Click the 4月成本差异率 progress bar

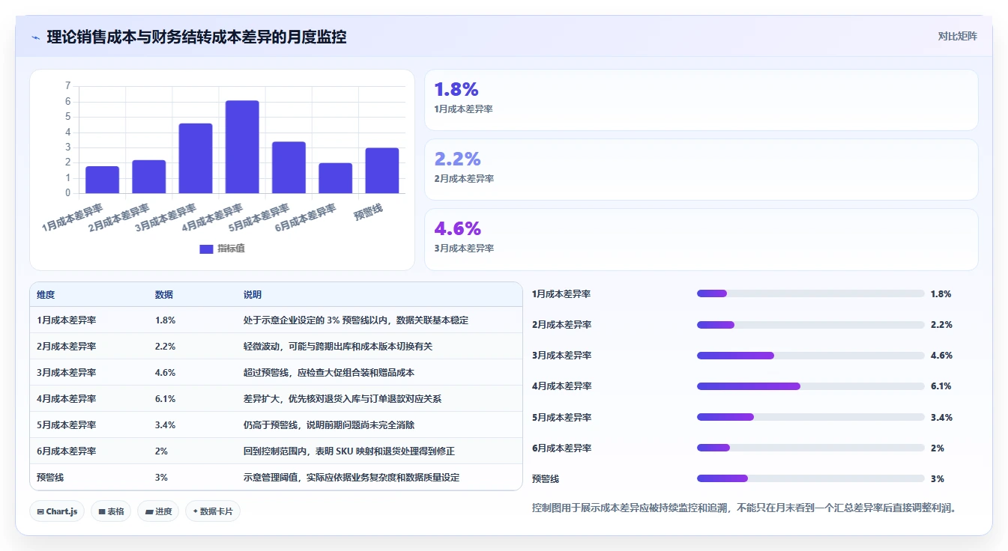[811, 386]
